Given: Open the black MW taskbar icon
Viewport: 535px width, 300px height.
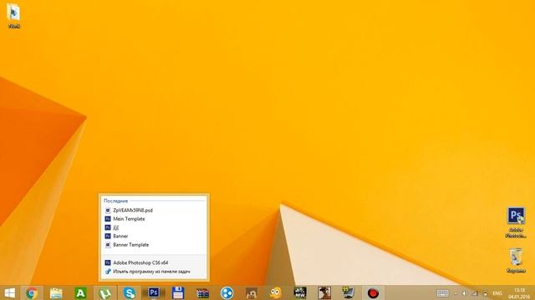Looking at the screenshot, I should (300, 292).
